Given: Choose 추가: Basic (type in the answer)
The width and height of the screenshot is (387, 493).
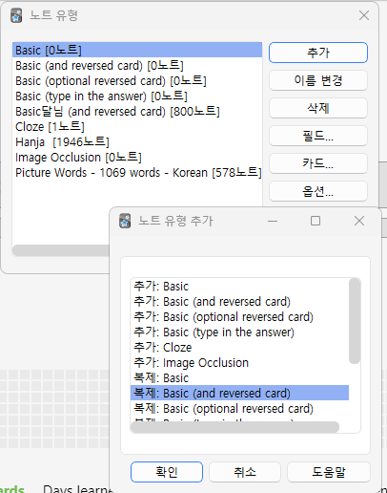Looking at the screenshot, I should [x=239, y=332].
